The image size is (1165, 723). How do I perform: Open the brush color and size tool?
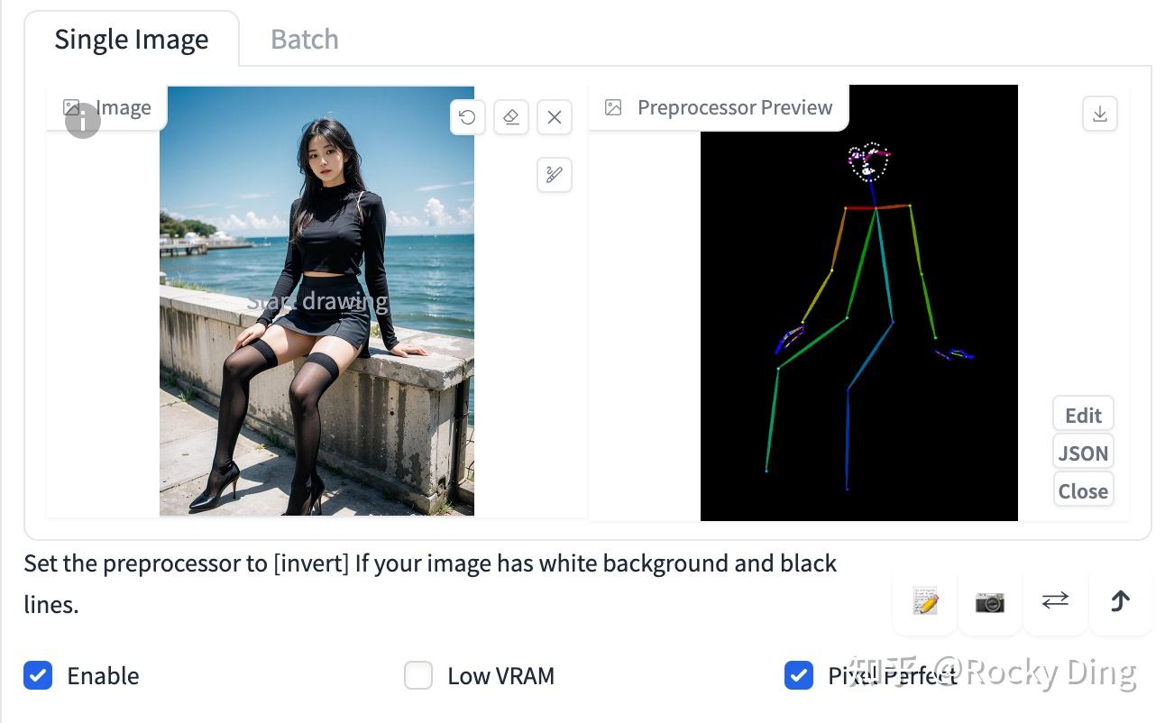(x=555, y=174)
